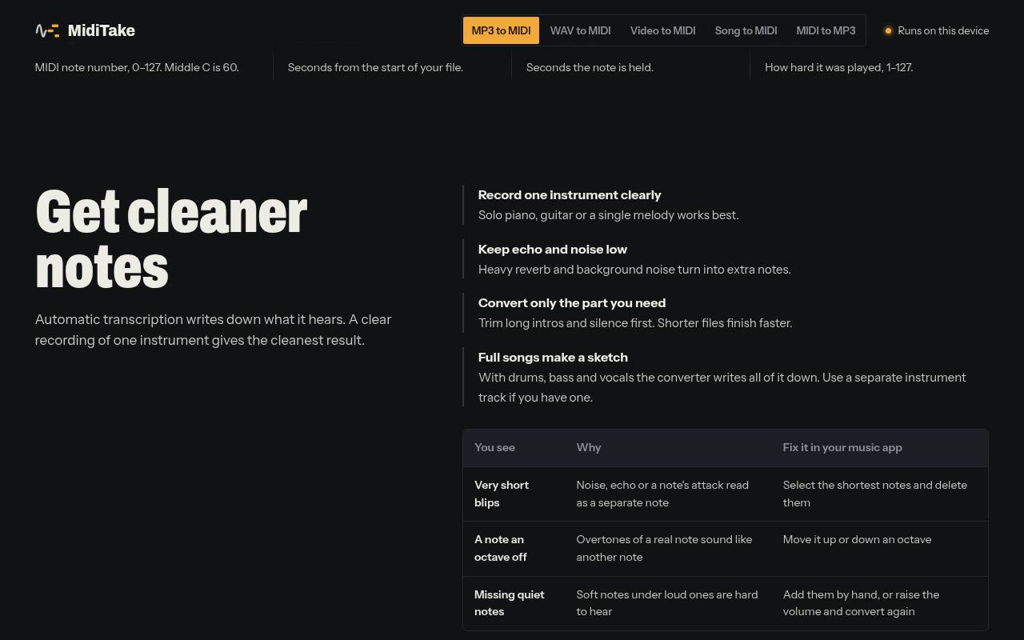The width and height of the screenshot is (1024, 640).
Task: Click Seconds the note is held text
Action: point(590,67)
